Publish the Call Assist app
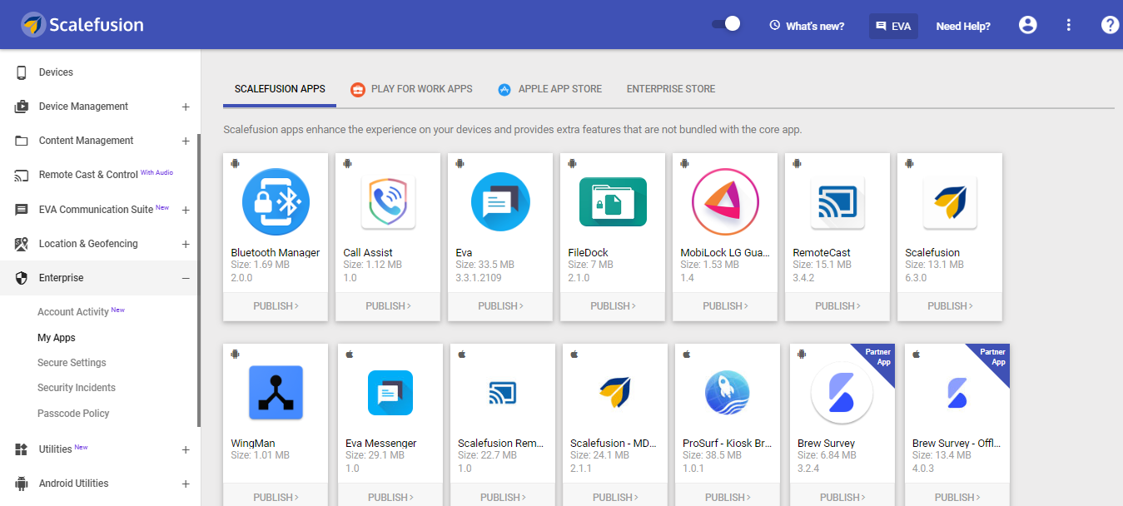Screen dimensions: 1123x506 [x=388, y=306]
